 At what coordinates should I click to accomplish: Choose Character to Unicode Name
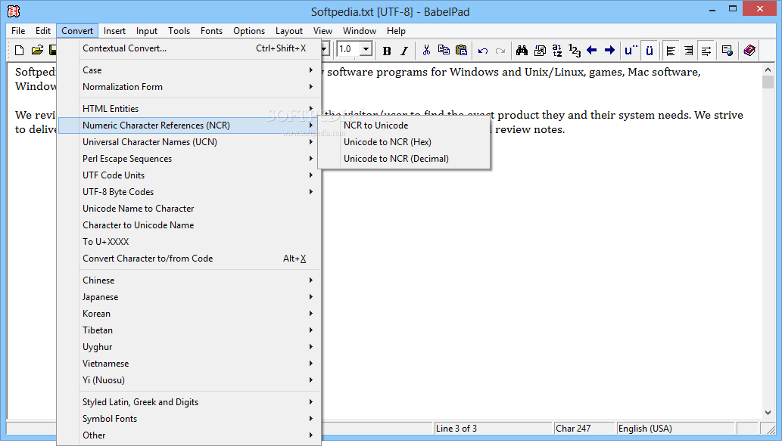click(x=189, y=225)
